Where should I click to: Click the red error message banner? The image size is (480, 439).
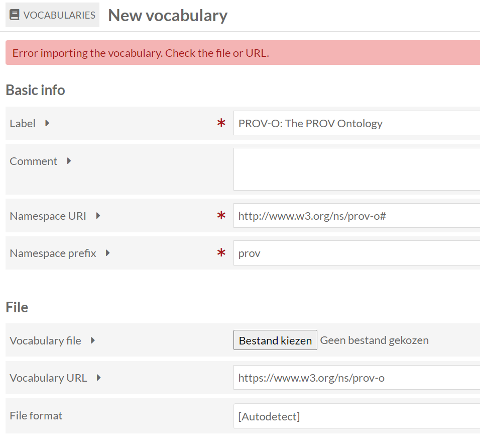click(x=243, y=53)
